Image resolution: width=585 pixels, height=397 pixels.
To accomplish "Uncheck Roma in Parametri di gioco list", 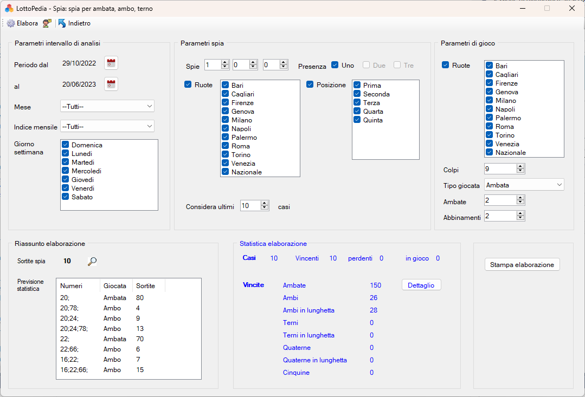I will click(x=490, y=126).
